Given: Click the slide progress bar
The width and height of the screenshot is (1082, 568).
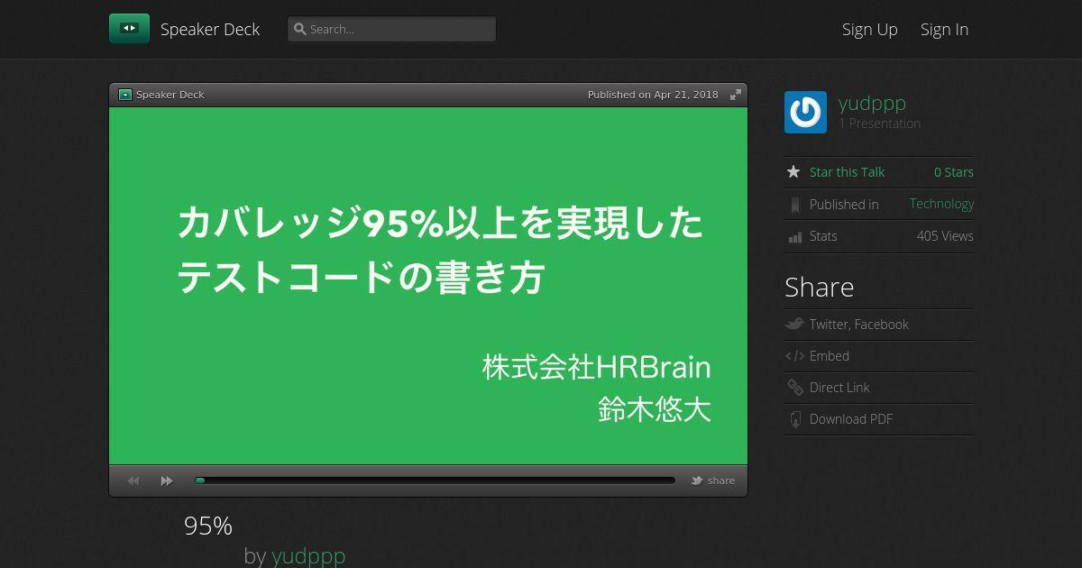Looking at the screenshot, I should [x=435, y=481].
